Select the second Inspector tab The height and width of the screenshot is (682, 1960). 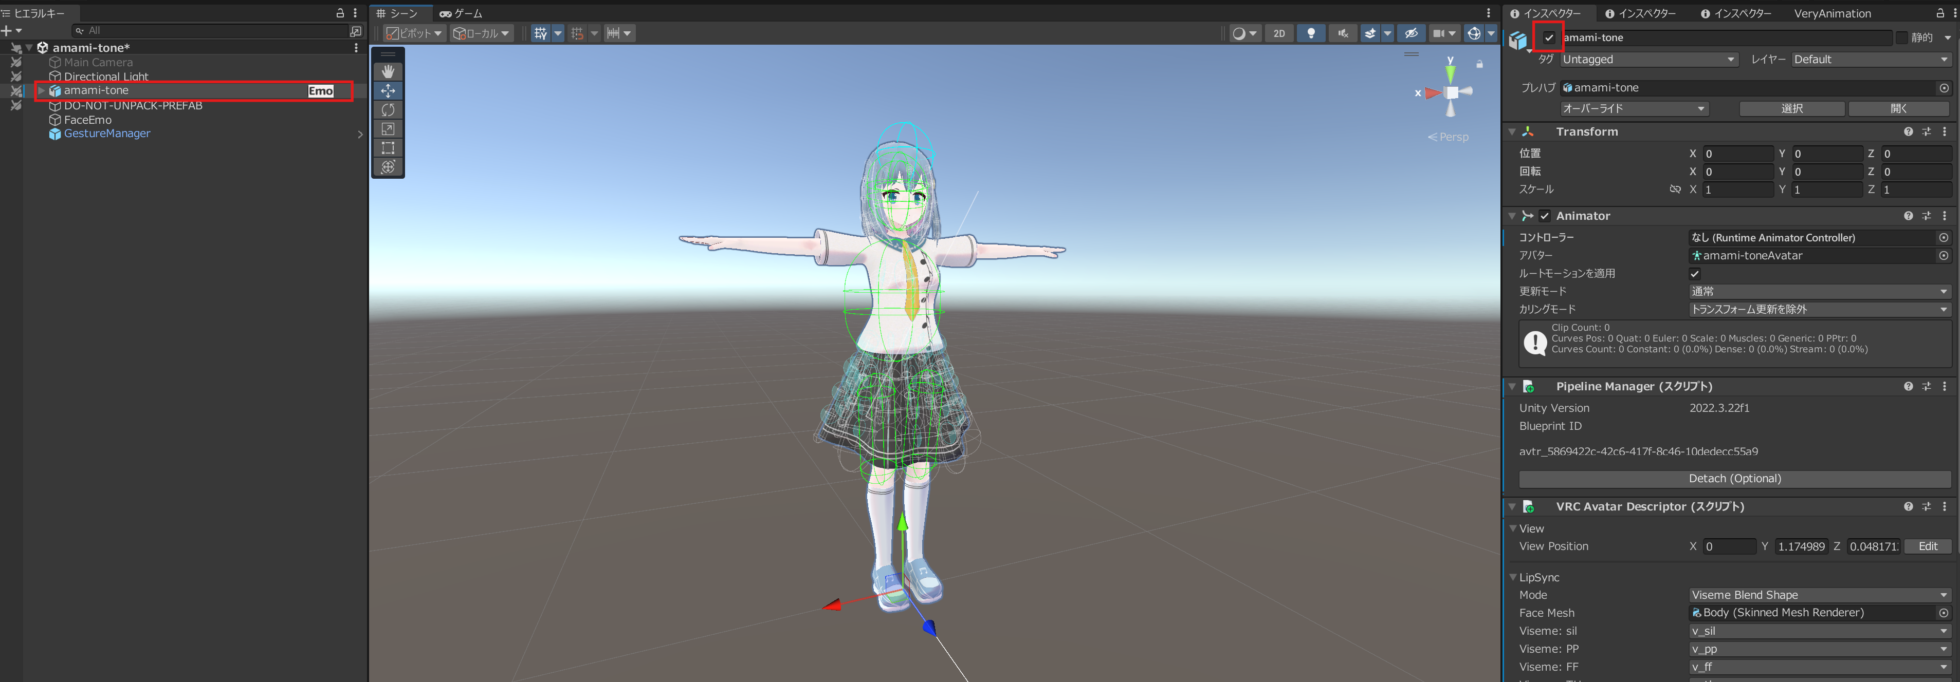click(1640, 13)
